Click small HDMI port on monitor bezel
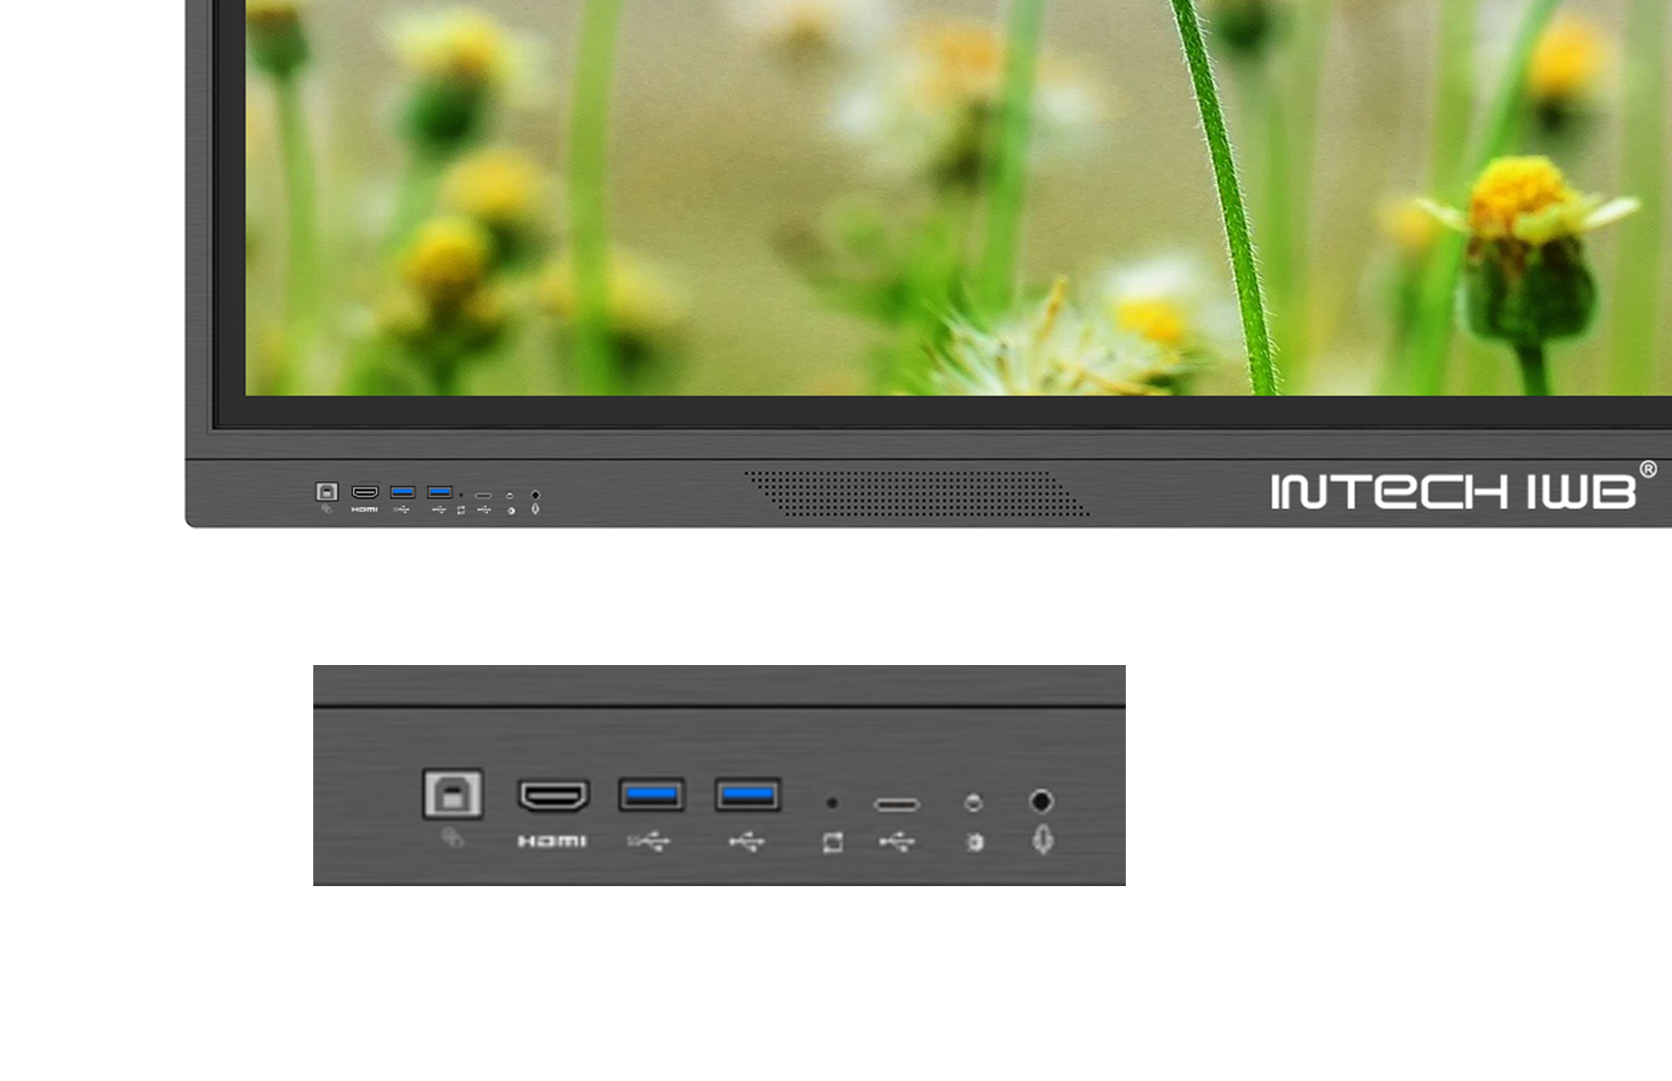Viewport: 1672px width, 1081px height. tap(365, 493)
